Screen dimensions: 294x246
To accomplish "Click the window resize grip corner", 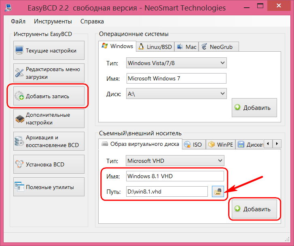I will [287, 239].
